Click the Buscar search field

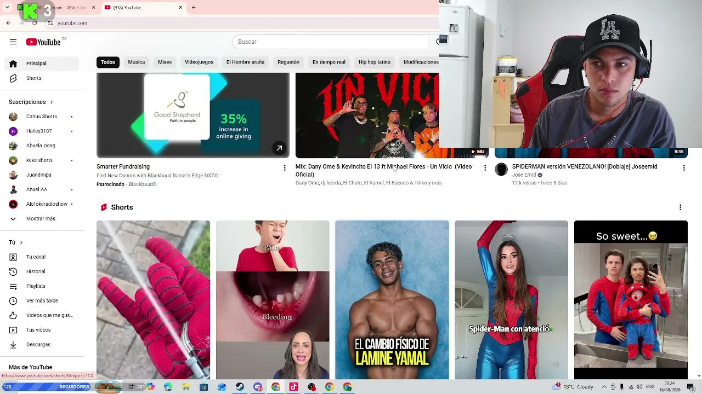[330, 42]
